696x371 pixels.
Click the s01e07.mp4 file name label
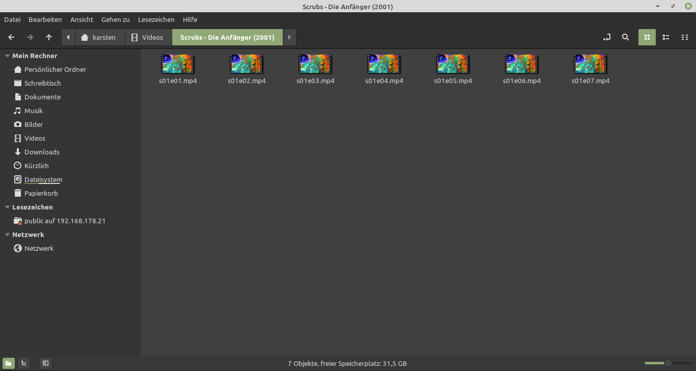pos(591,81)
